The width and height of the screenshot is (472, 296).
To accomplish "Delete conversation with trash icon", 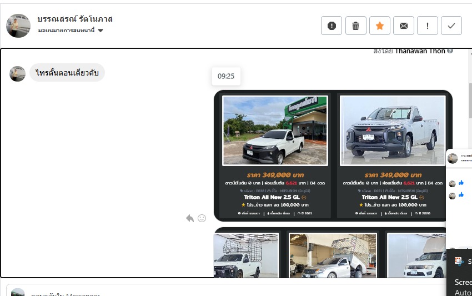I will (356, 26).
